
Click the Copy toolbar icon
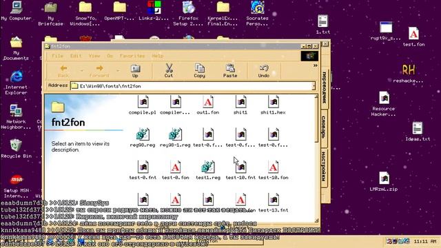click(199, 70)
